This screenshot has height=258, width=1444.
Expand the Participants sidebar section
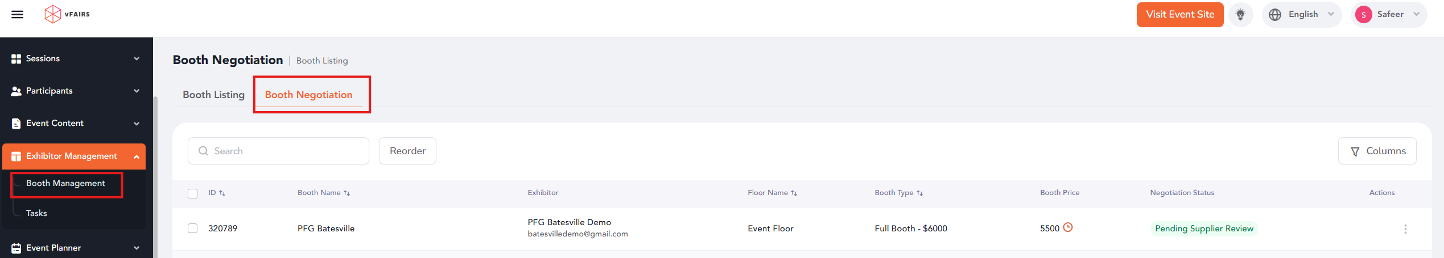click(x=75, y=91)
